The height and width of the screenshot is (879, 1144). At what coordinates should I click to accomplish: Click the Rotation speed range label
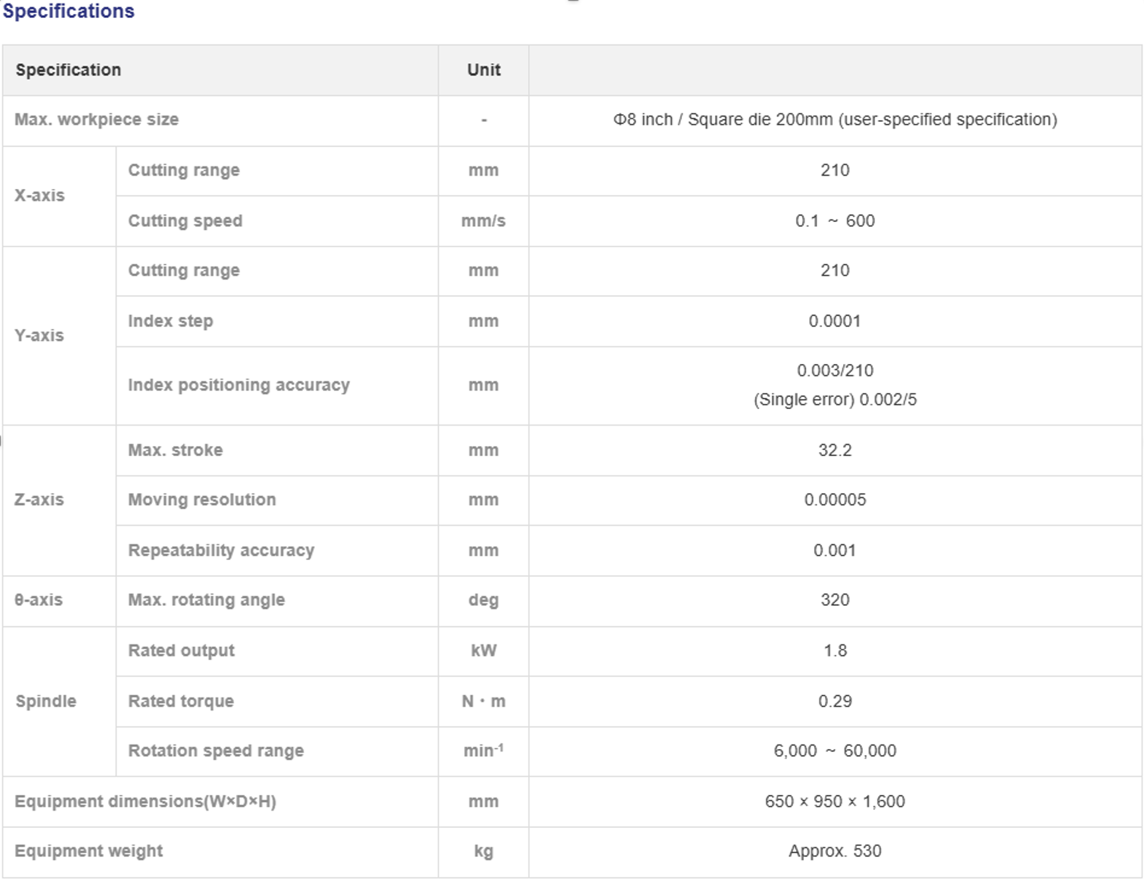pos(216,751)
